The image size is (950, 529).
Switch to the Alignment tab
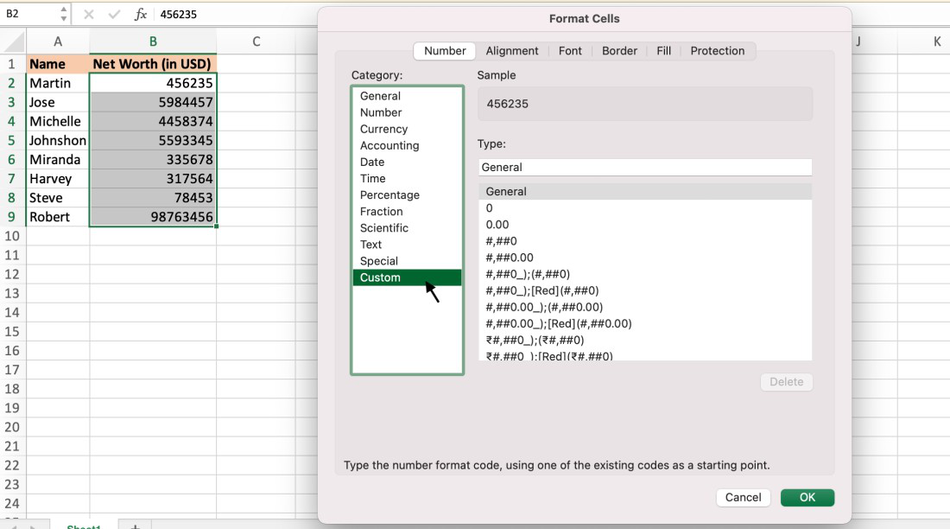click(511, 51)
